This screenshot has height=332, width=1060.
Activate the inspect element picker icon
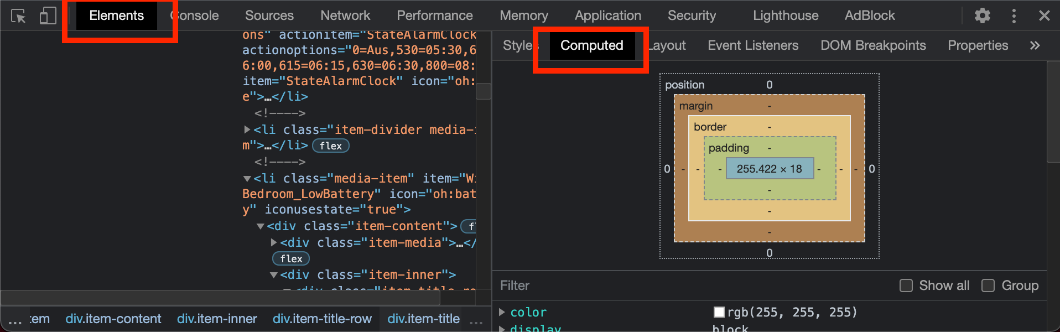pos(18,16)
